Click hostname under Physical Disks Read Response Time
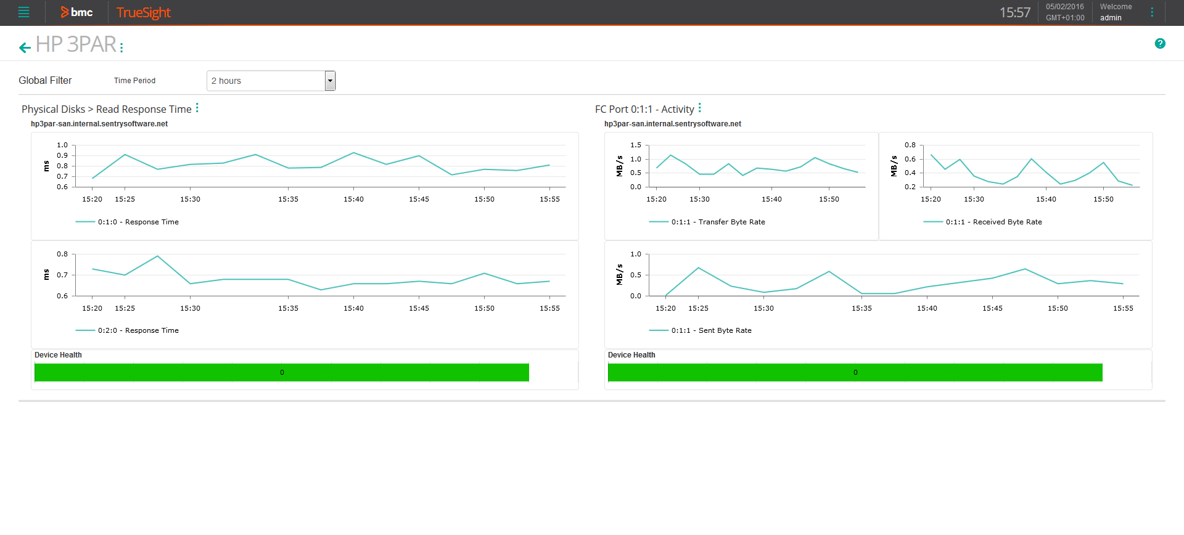This screenshot has width=1184, height=535. click(99, 124)
